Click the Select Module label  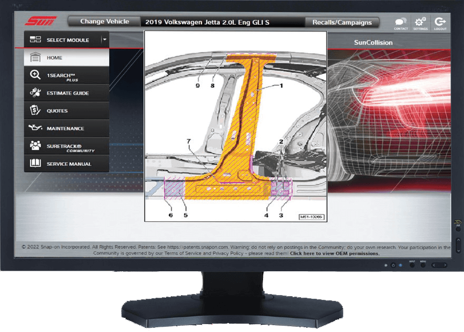click(67, 40)
